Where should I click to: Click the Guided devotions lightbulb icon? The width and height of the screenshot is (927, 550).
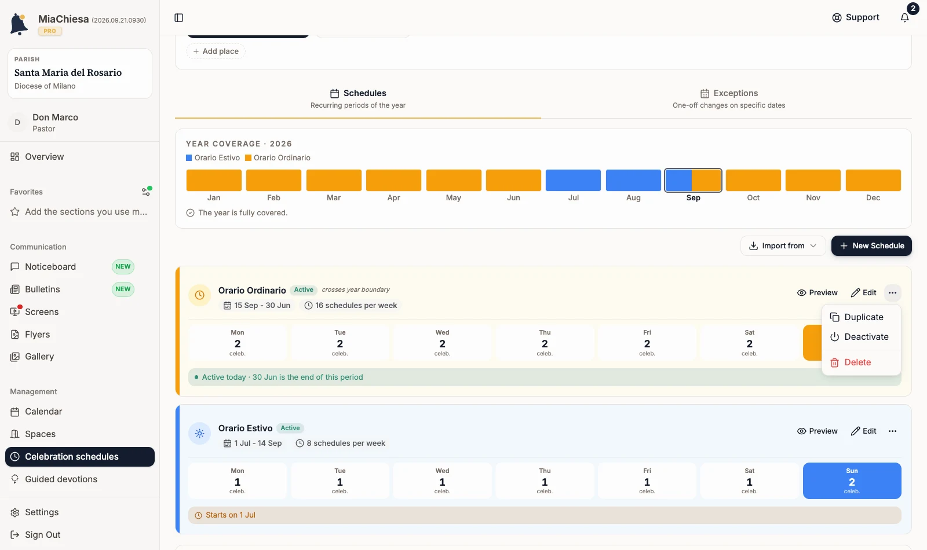coord(15,479)
